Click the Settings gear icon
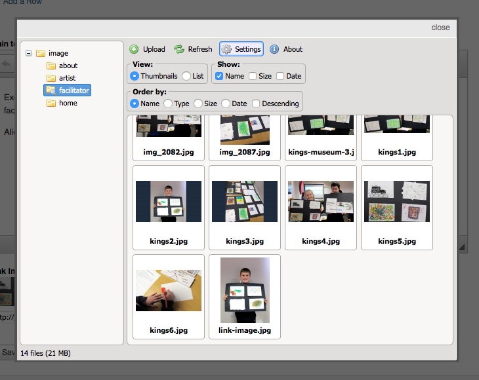The height and width of the screenshot is (380, 479). tap(226, 49)
